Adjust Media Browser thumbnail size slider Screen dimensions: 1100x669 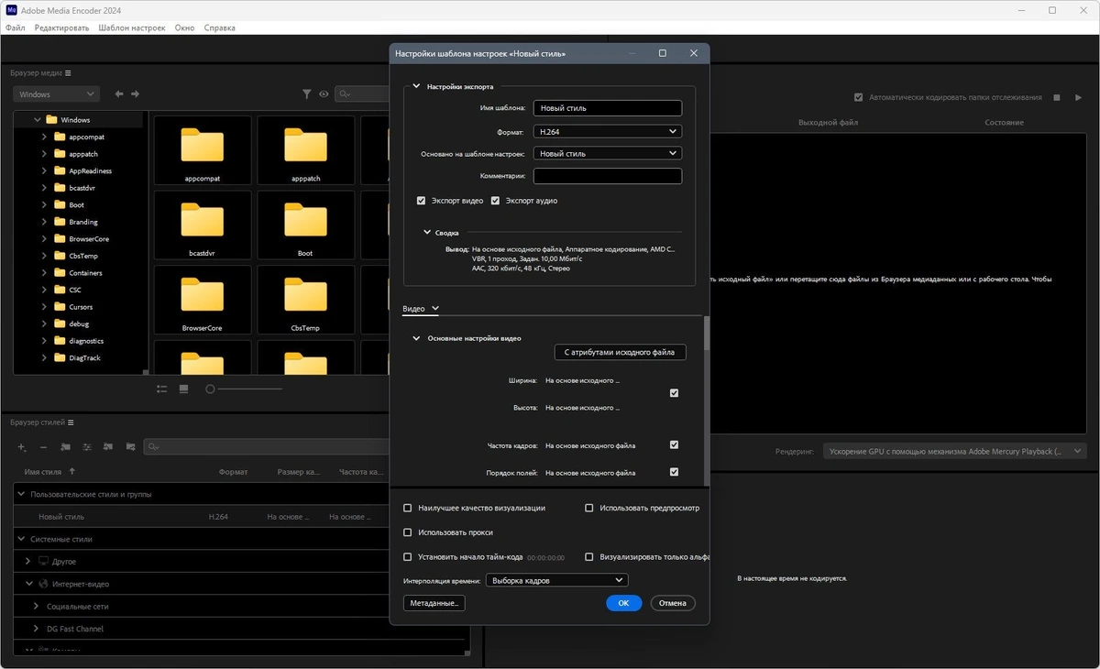point(210,389)
